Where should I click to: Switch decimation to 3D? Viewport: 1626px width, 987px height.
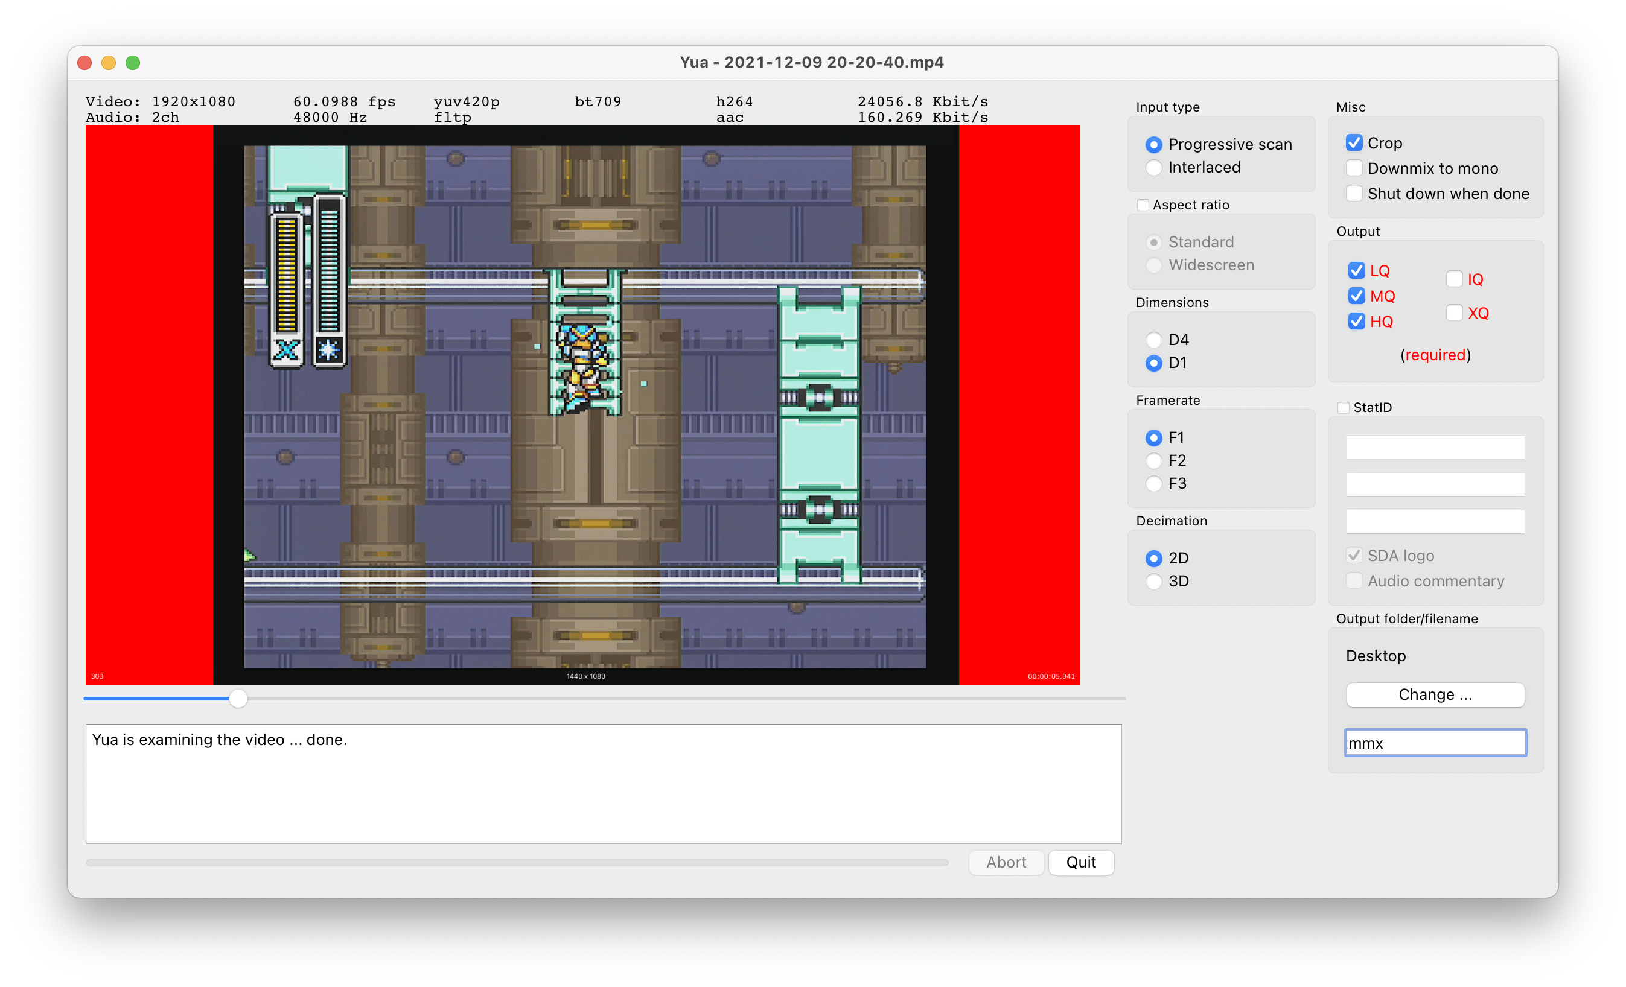coord(1153,581)
